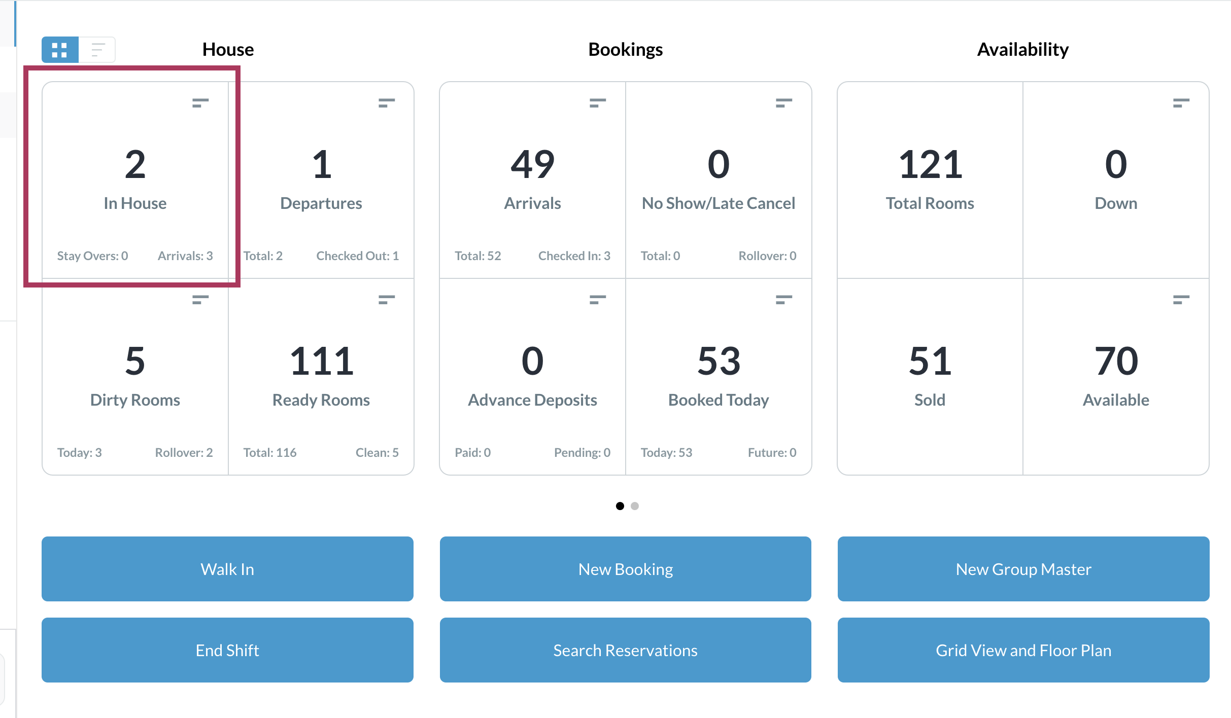The width and height of the screenshot is (1231, 718).
Task: Open the Dirty Rooms tile menu icon
Action: tap(200, 300)
